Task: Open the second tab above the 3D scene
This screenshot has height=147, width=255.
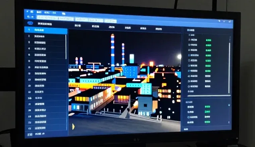Action: point(96,26)
